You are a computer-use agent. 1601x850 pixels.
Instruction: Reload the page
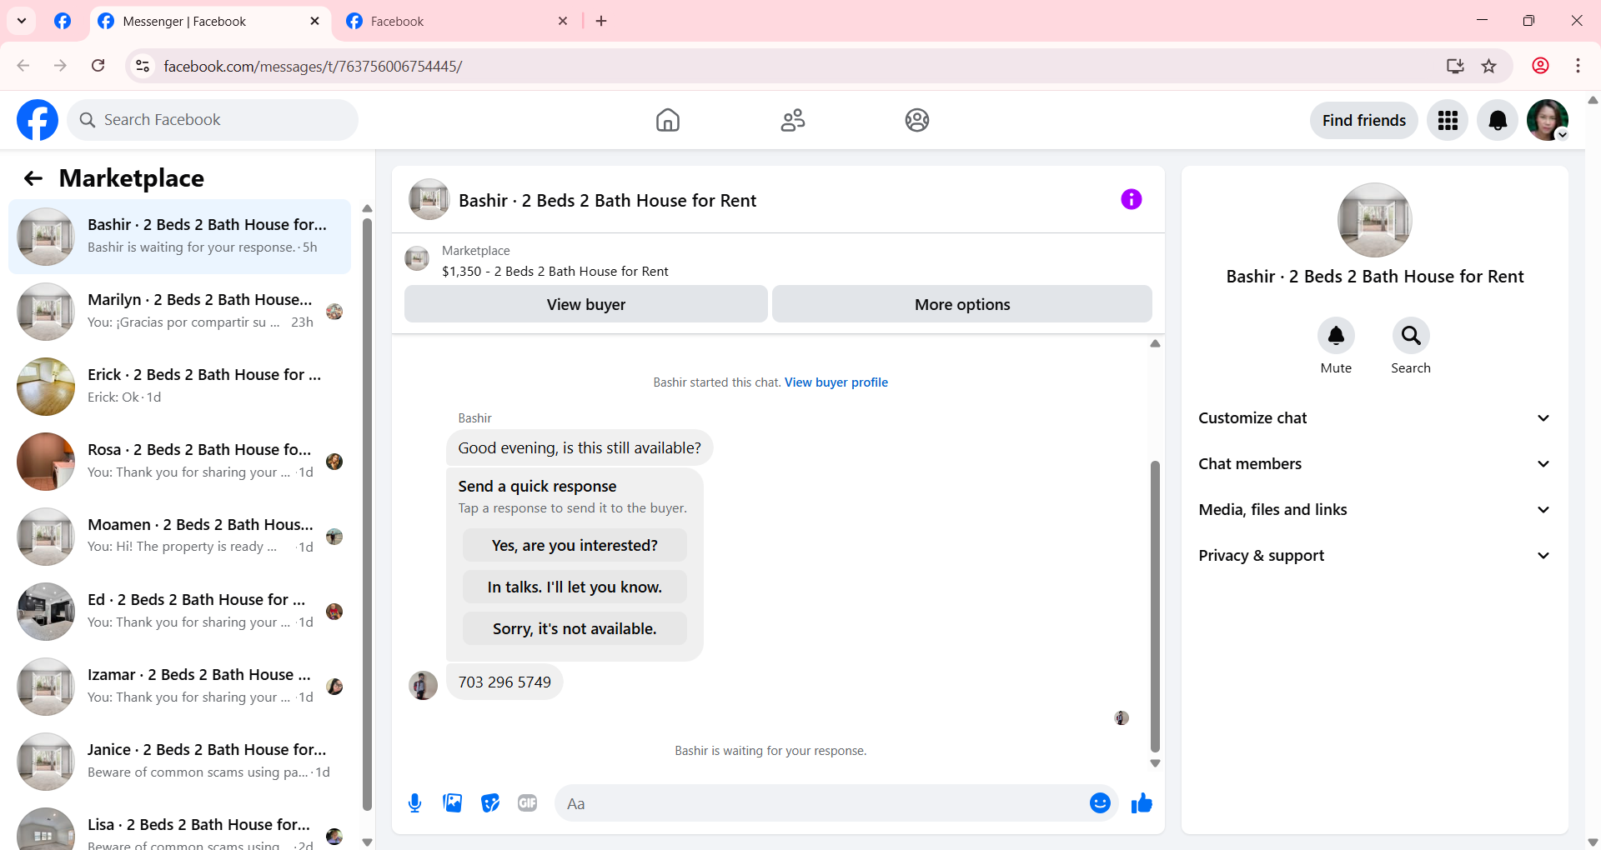(x=98, y=66)
